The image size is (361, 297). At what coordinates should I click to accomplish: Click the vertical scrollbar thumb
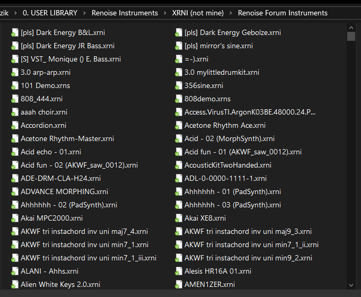351,36
